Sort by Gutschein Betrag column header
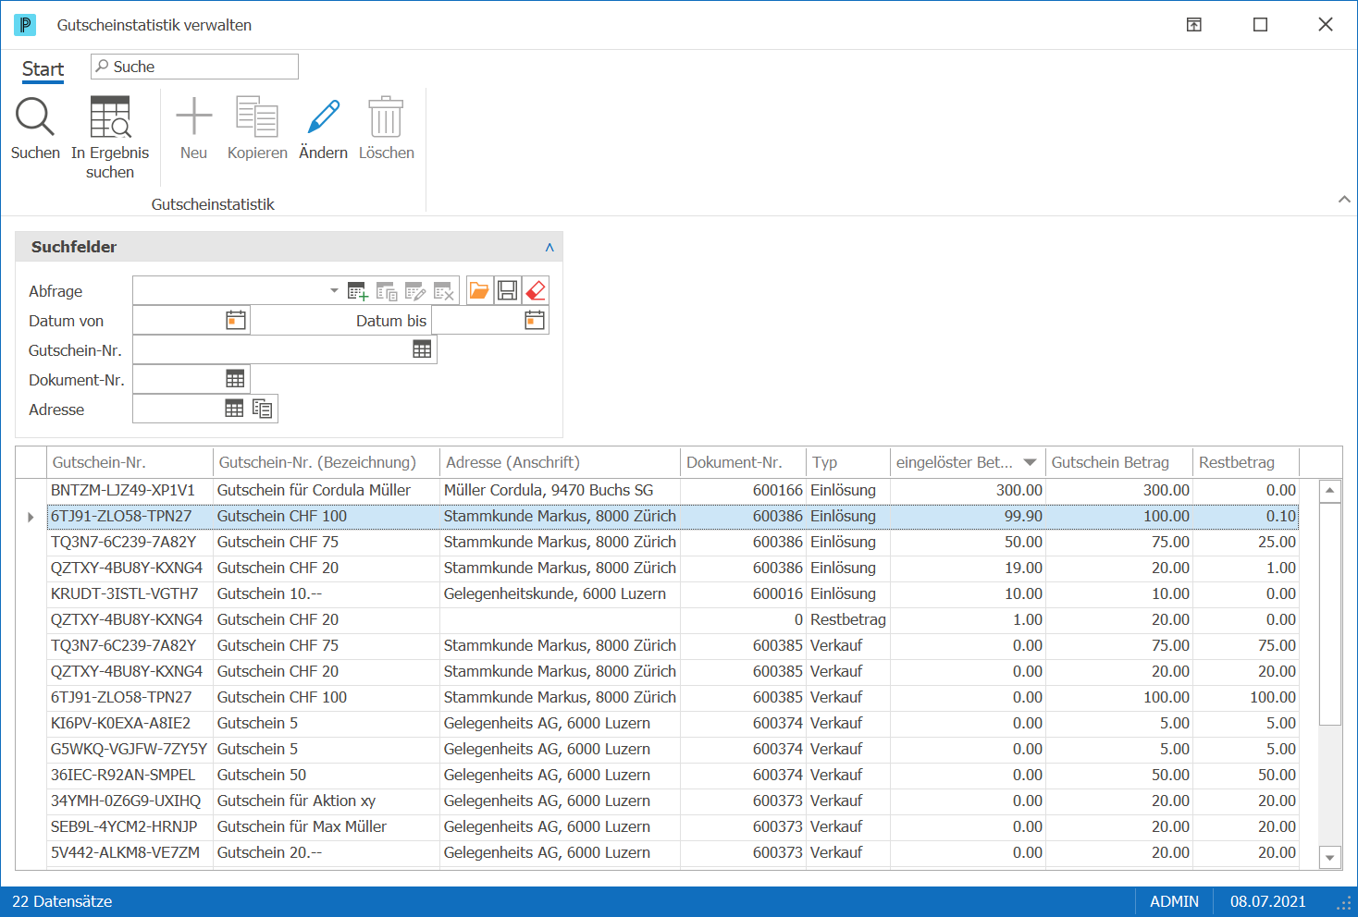 click(1119, 462)
